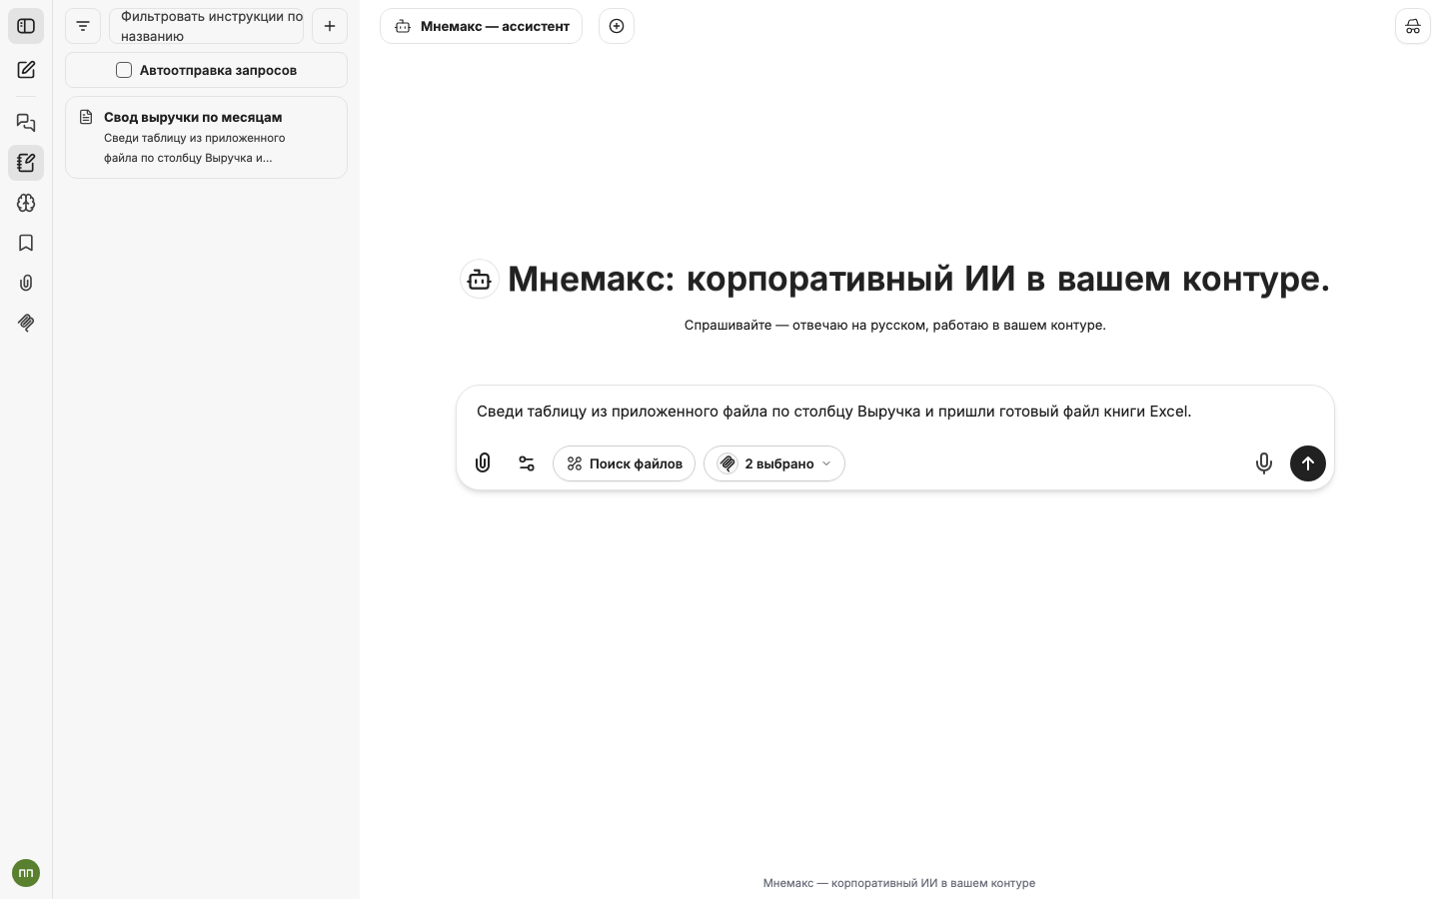Collapse the left sidebar panel
The image size is (1439, 899).
[26, 26]
